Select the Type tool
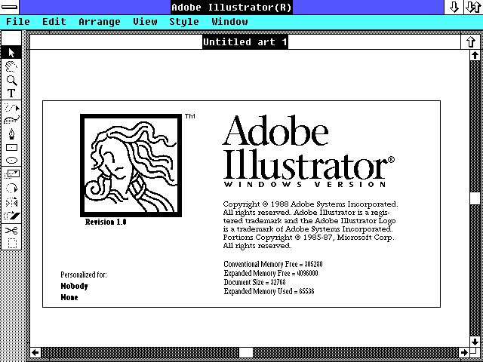Viewport: 483px width, 362px height. pos(11,93)
